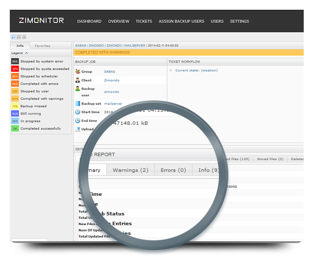This screenshot has width=314, height=256.
Task: Follow the SABAS group link
Action: pyautogui.click(x=109, y=71)
